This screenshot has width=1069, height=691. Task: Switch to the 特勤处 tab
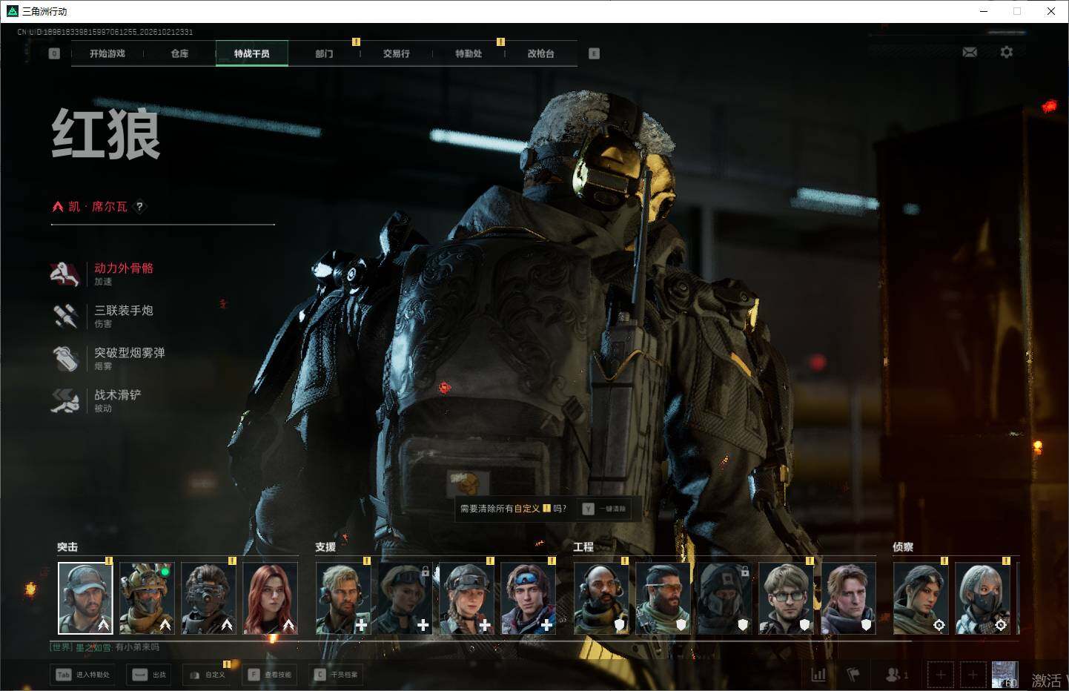469,53
